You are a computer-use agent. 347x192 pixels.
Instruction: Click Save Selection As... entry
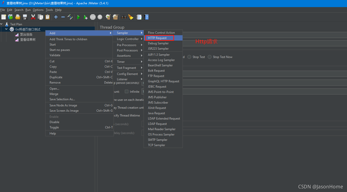coord(79,99)
